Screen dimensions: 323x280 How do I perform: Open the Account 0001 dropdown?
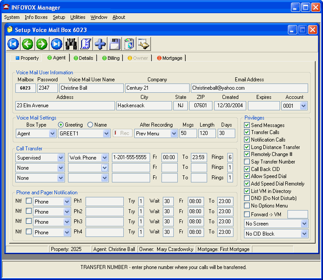click(303, 105)
